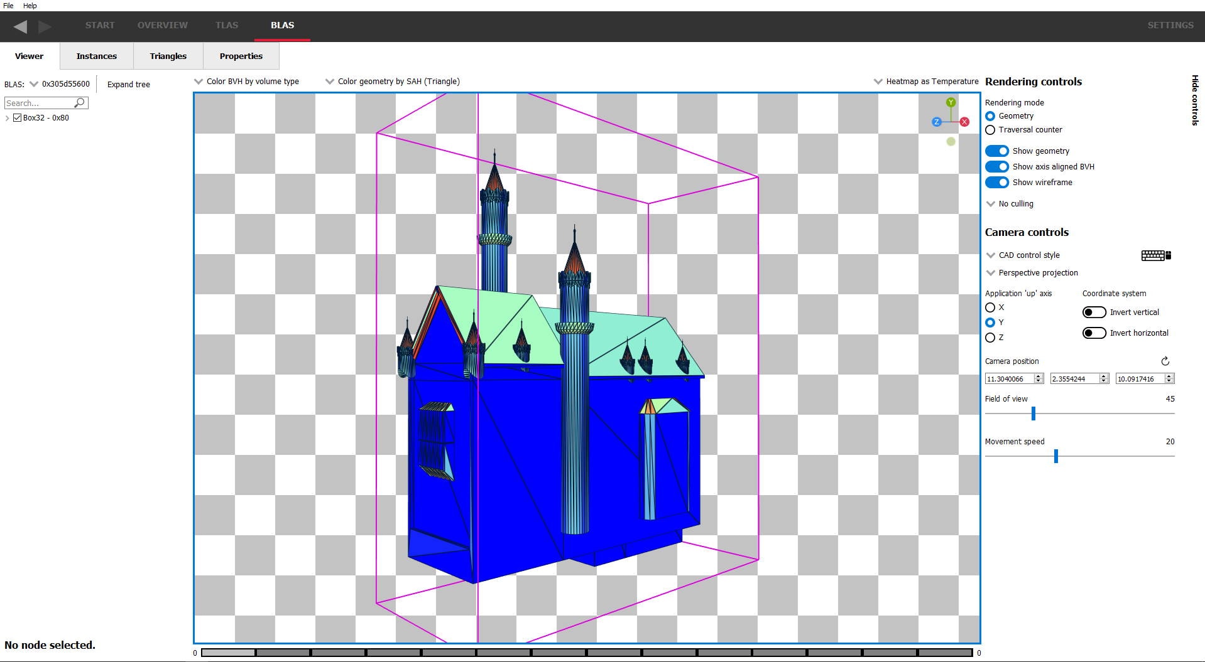Image resolution: width=1205 pixels, height=662 pixels.
Task: Turn off Show axis aligned BVH
Action: pos(996,167)
